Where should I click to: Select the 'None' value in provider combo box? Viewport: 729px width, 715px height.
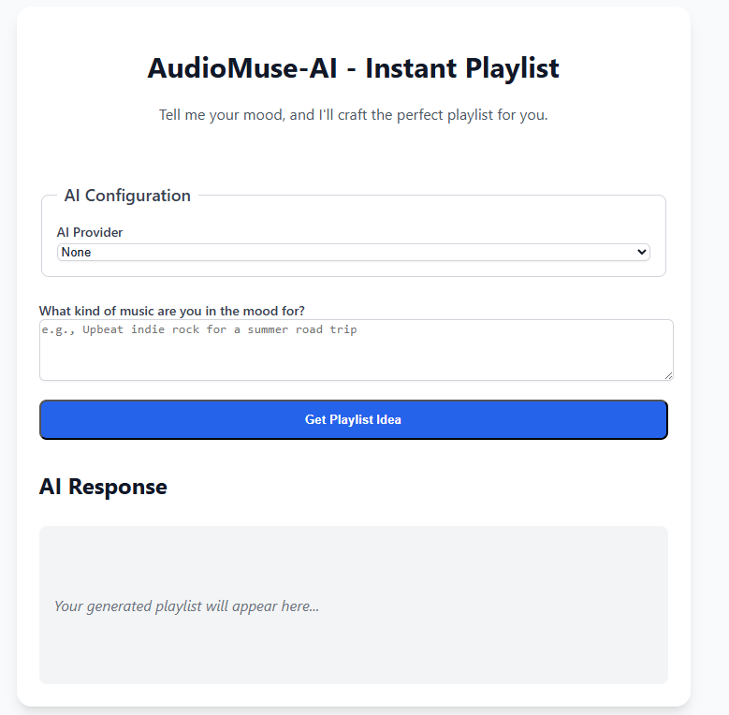77,252
